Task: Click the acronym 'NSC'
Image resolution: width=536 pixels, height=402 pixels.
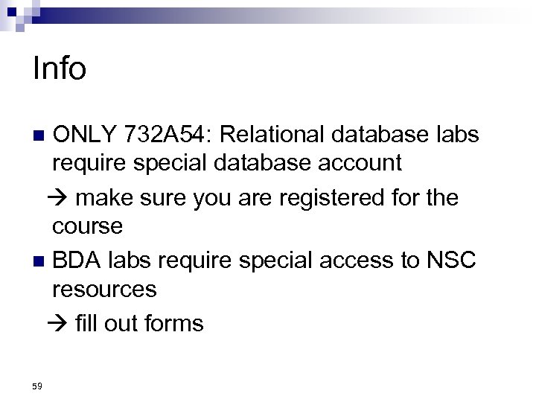Action: 450,261
